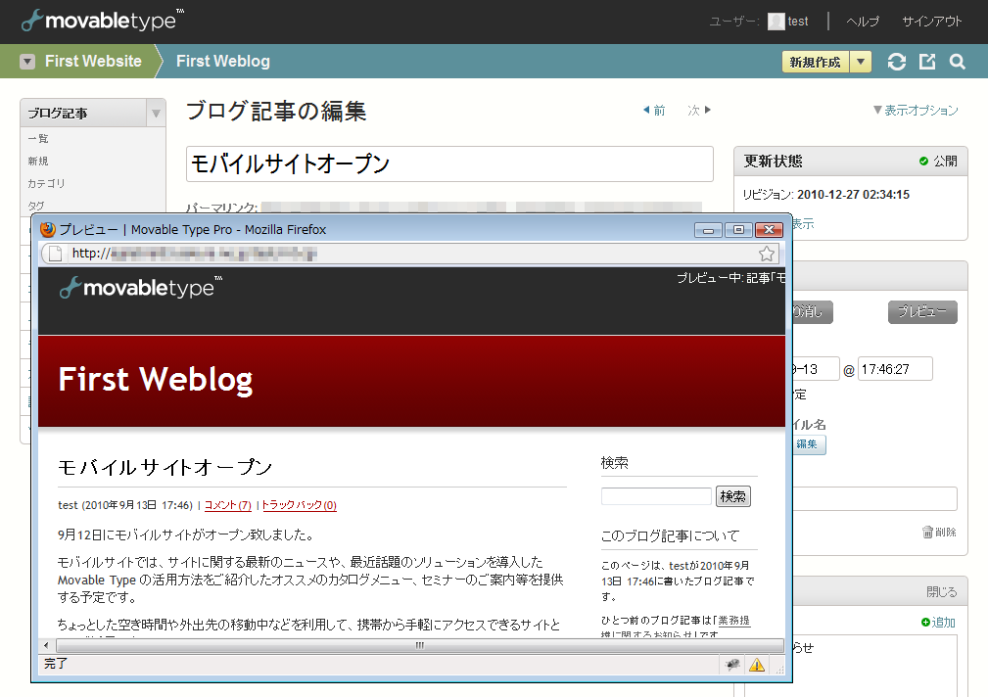Click the status bar add-on icon beside warning
The height and width of the screenshot is (697, 988).
(x=732, y=665)
